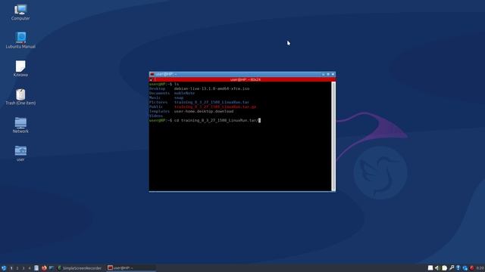Click the terminal window title bar icon
The height and width of the screenshot is (272, 485).
152,74
